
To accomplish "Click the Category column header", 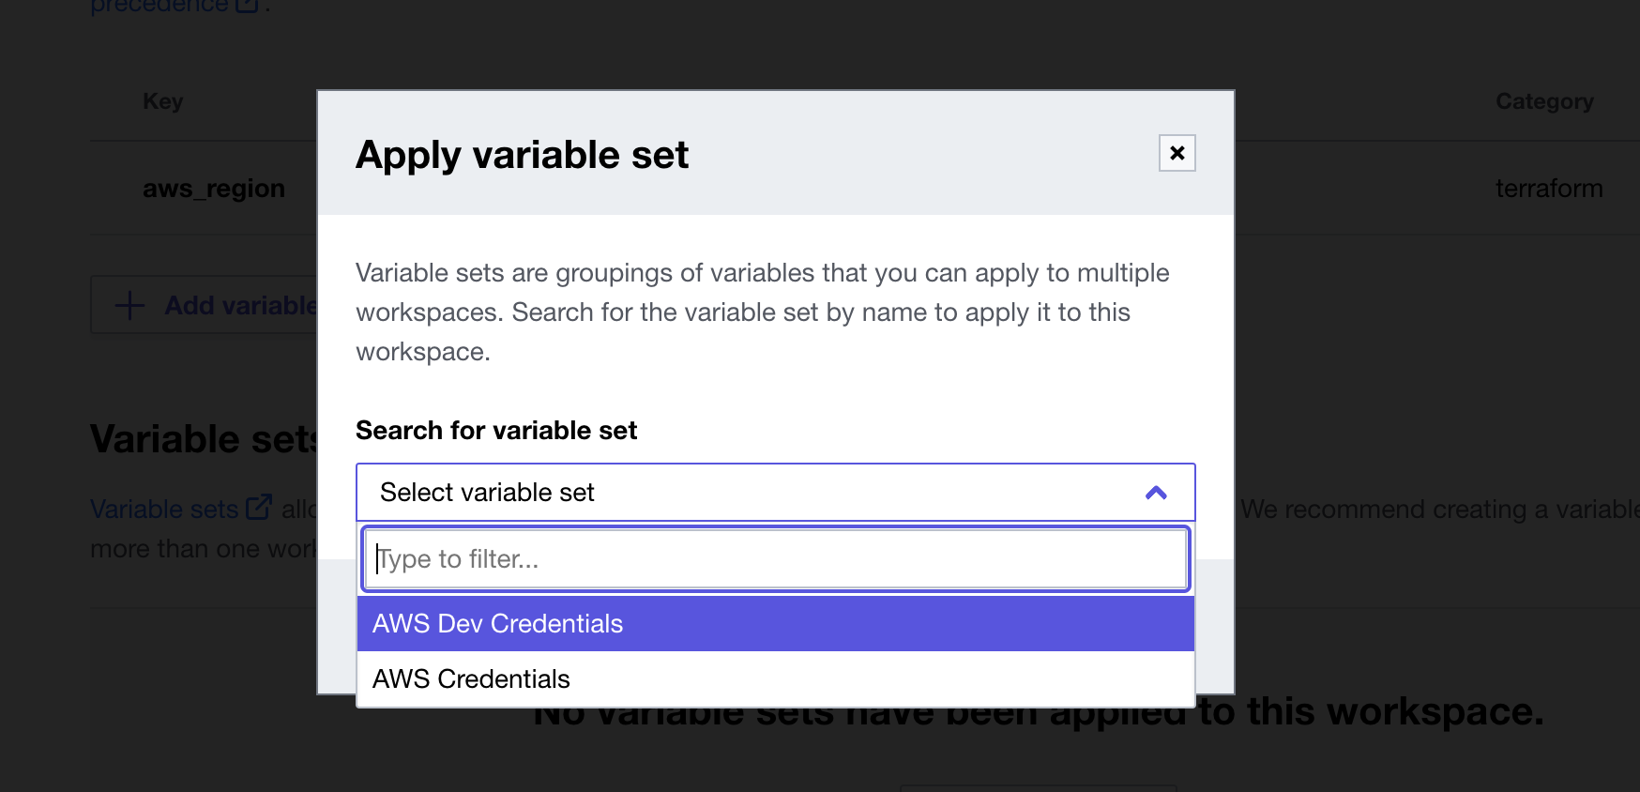I will click(x=1544, y=101).
